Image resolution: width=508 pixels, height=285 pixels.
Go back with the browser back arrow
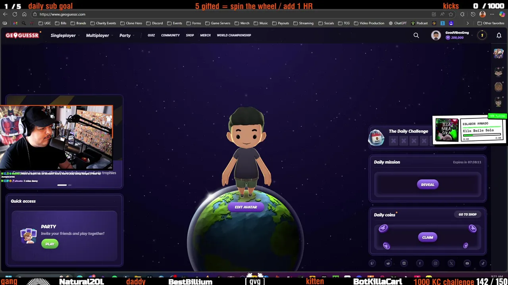(x=5, y=14)
